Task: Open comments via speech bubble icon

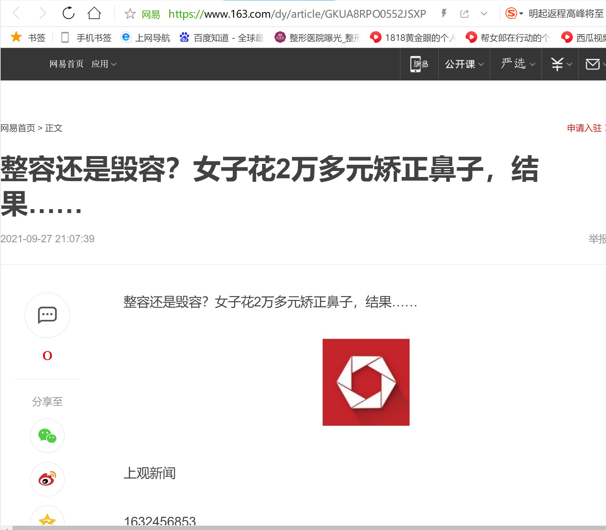Action: [47, 315]
